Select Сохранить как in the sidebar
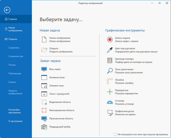The image size is (171, 138). pos(16,56)
